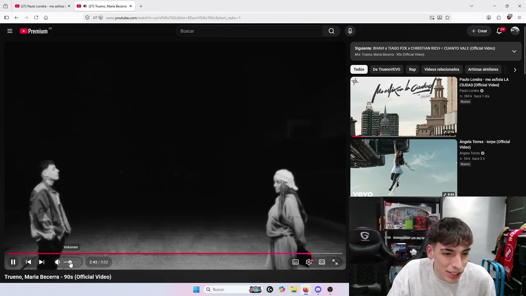This screenshot has height=296, width=526.
Task: Click the magnifier search button on YouTube
Action: pyautogui.click(x=332, y=31)
